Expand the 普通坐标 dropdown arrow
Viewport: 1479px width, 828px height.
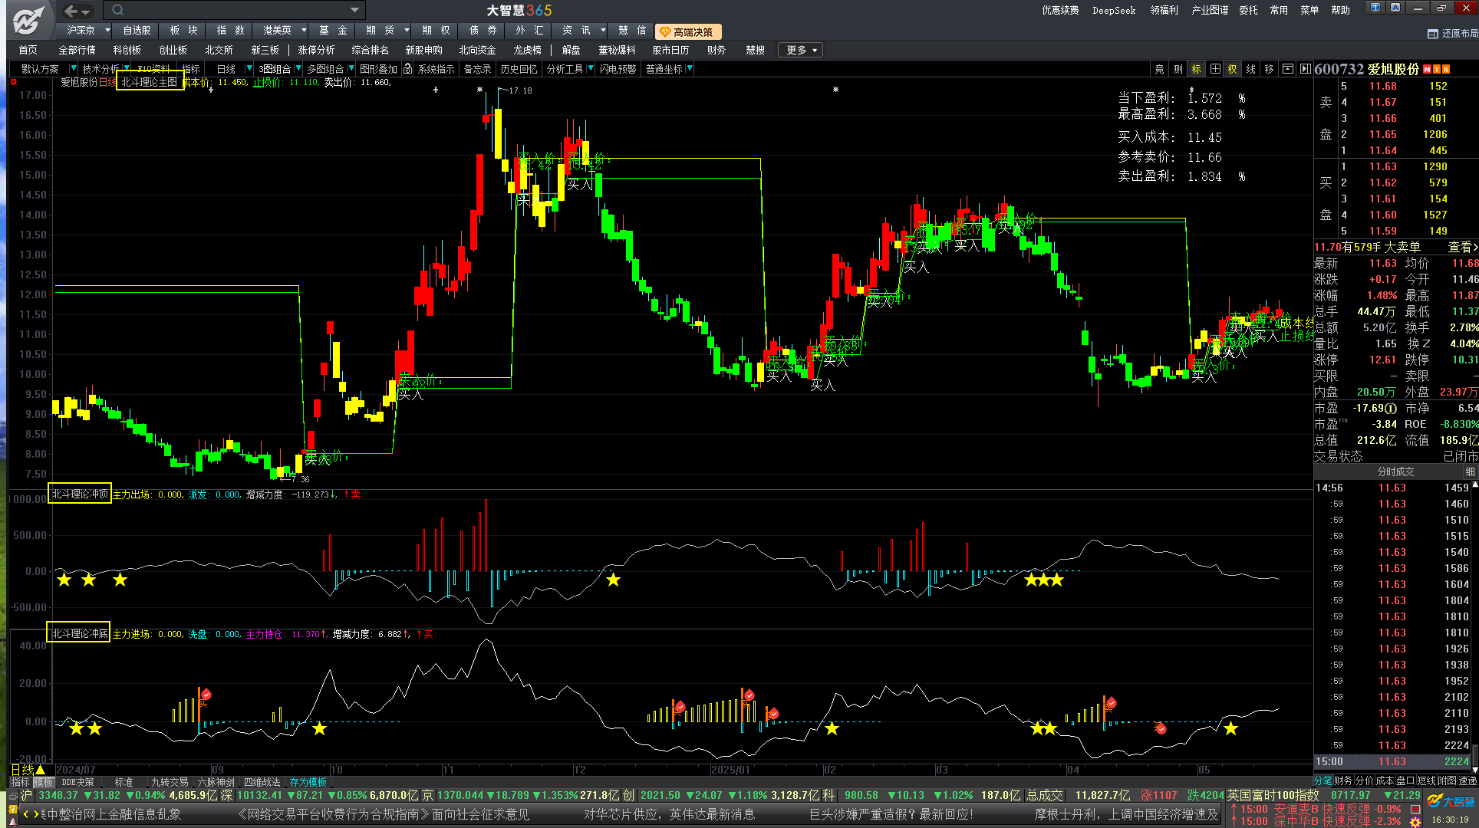(x=690, y=69)
